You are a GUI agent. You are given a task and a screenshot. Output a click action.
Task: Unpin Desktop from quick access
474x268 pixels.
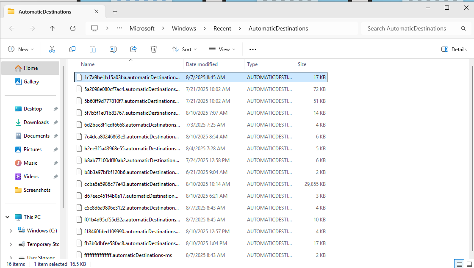[x=55, y=109]
